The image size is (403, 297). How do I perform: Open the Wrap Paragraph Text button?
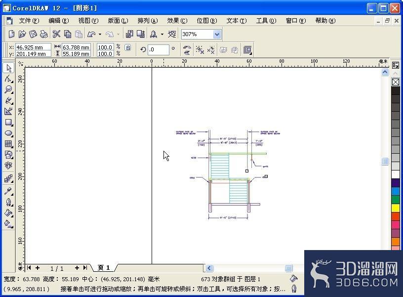(x=247, y=50)
